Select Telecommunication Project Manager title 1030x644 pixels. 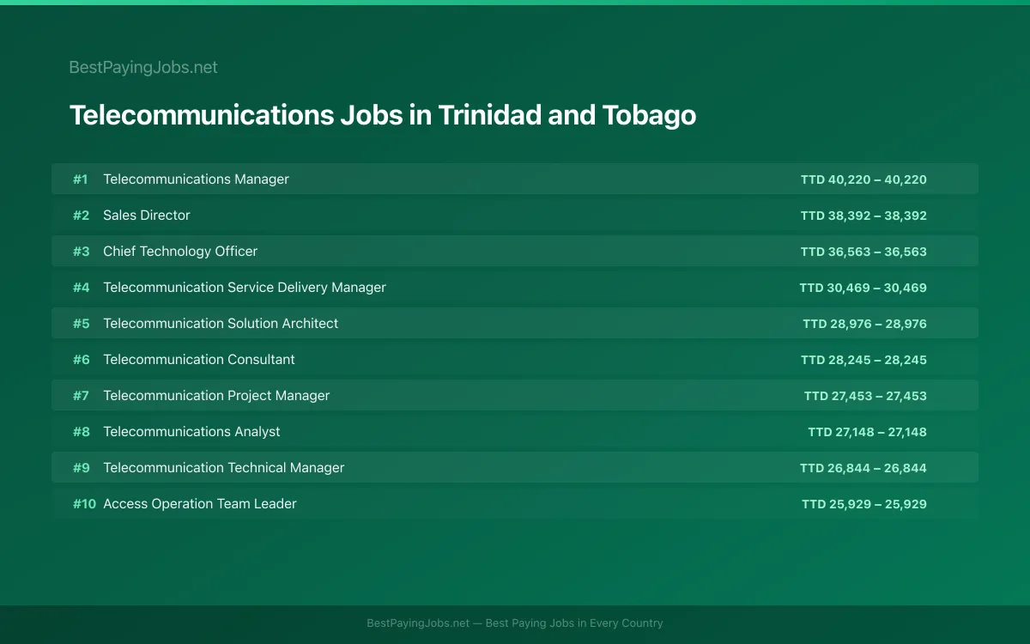pyautogui.click(x=216, y=396)
